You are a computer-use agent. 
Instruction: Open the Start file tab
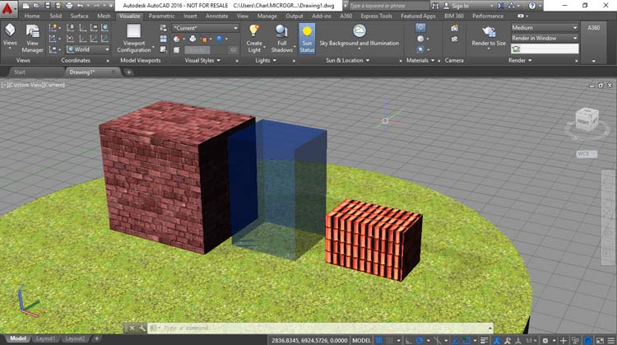click(x=21, y=72)
